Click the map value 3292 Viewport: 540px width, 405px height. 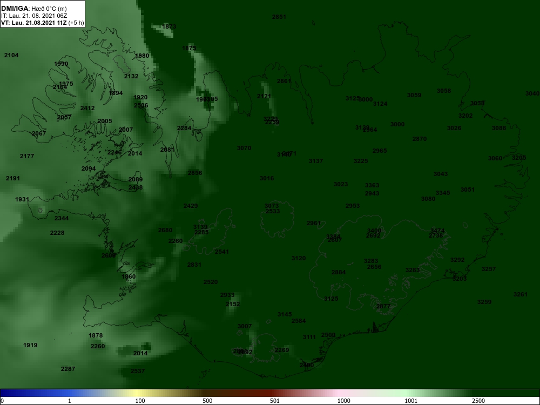tap(458, 260)
